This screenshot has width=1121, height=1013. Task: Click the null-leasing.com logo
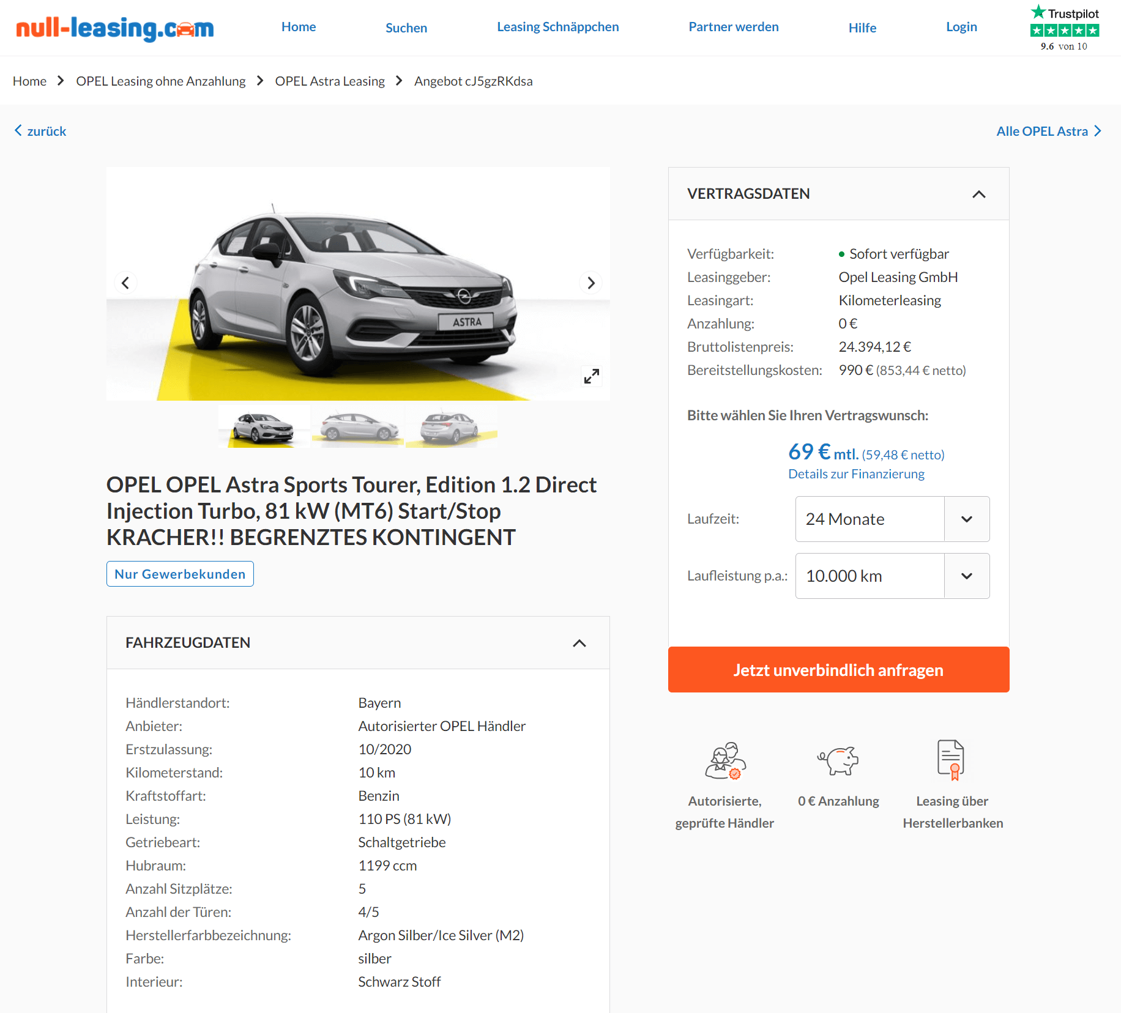point(115,28)
